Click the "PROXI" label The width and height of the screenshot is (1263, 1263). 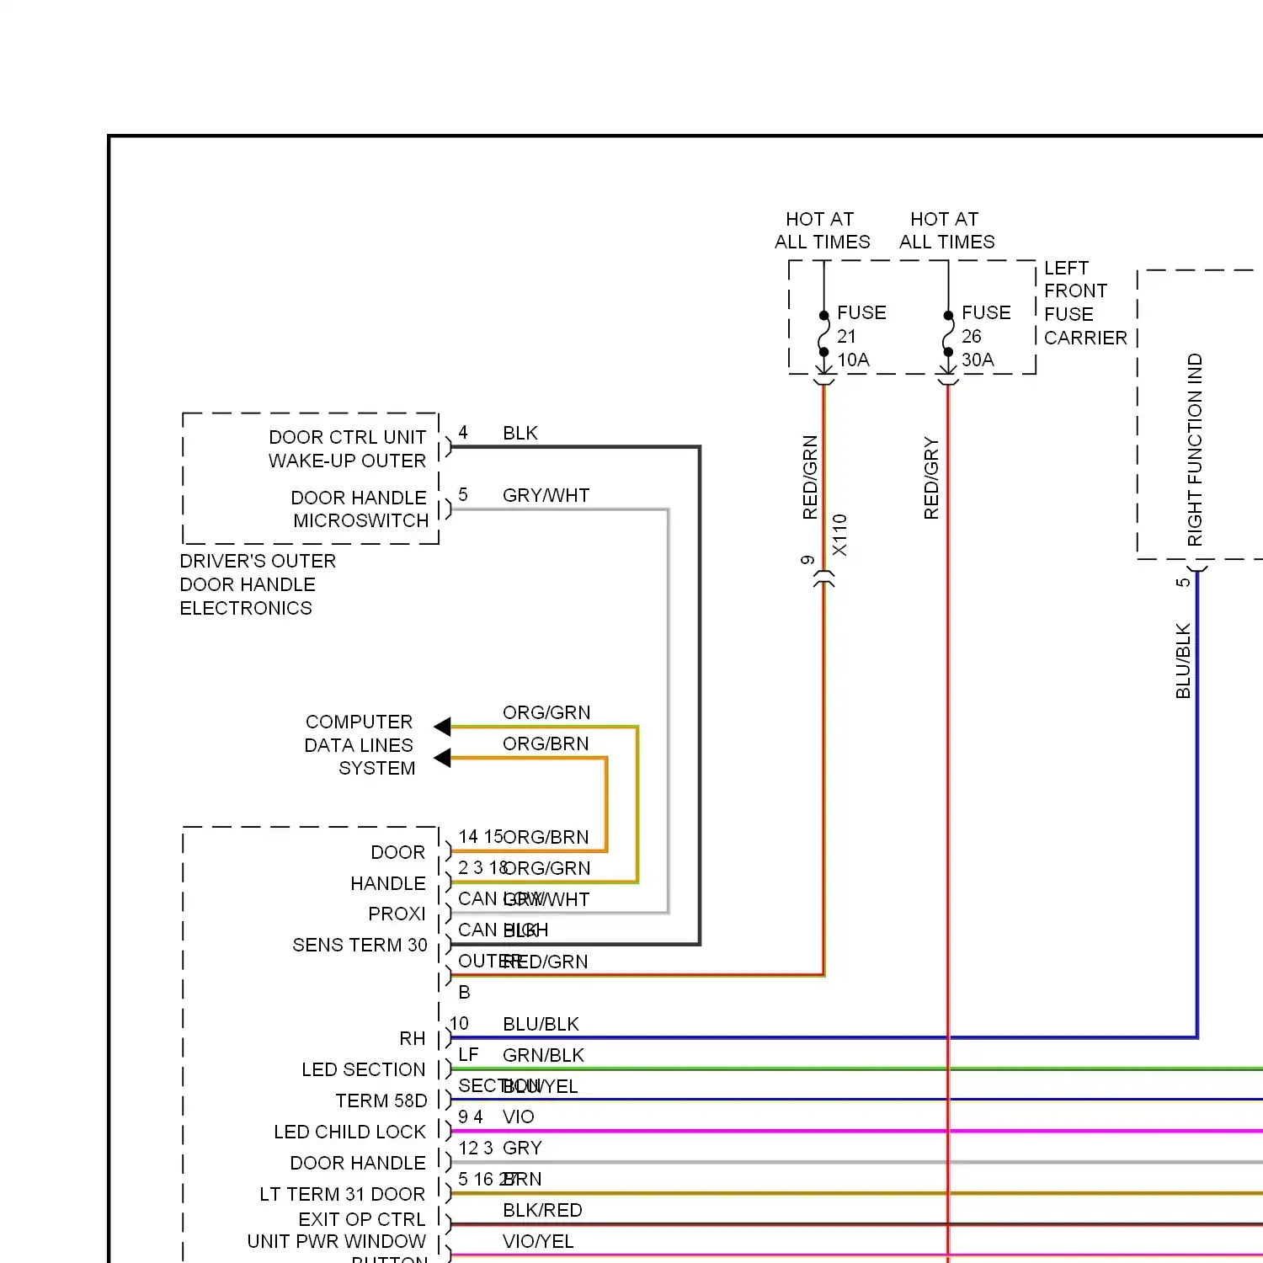(397, 914)
